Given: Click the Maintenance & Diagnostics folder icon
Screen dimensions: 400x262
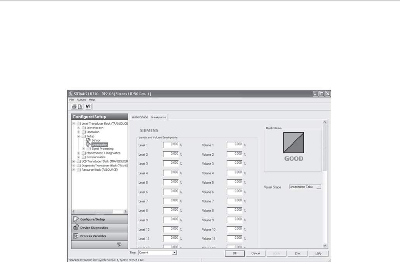Looking at the screenshot, I should click(83, 153).
